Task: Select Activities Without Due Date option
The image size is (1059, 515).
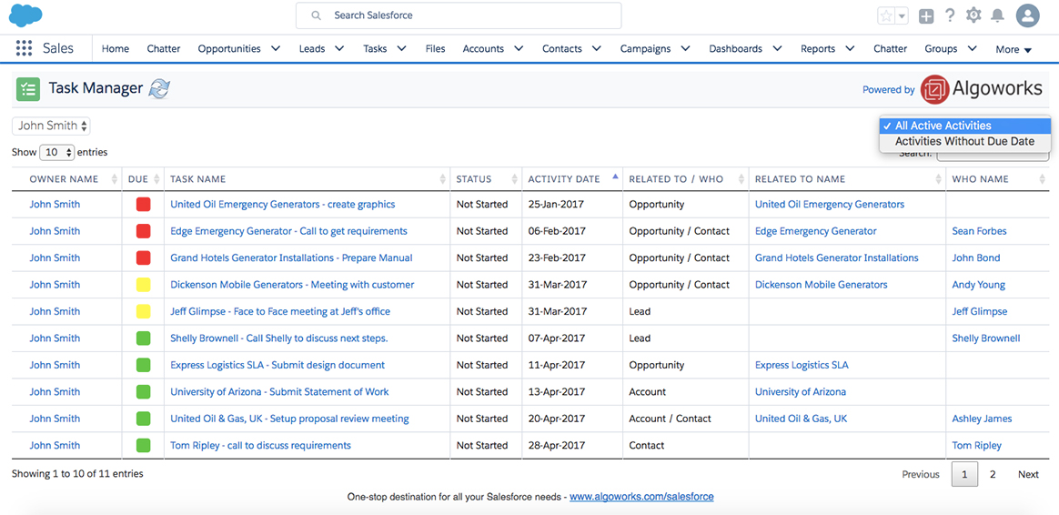Action: point(965,141)
